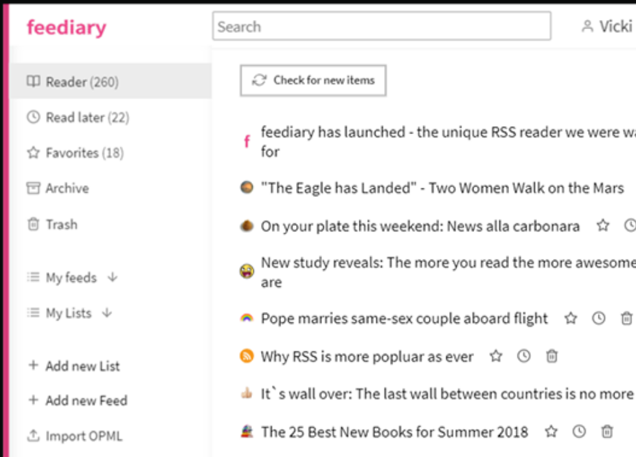Click the pink f feed icon
The image size is (636, 457).
tap(247, 142)
